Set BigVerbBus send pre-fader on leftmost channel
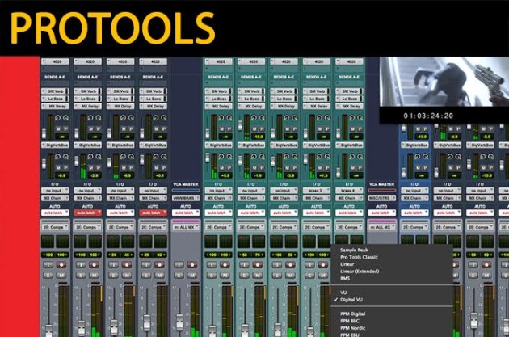Image resolution: width=509 pixels, height=337 pixels. [x=66, y=167]
